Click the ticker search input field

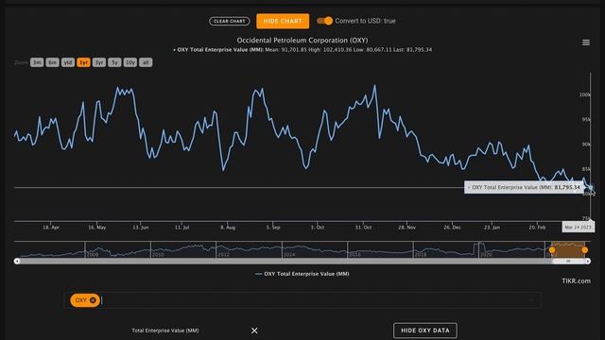pos(302,300)
